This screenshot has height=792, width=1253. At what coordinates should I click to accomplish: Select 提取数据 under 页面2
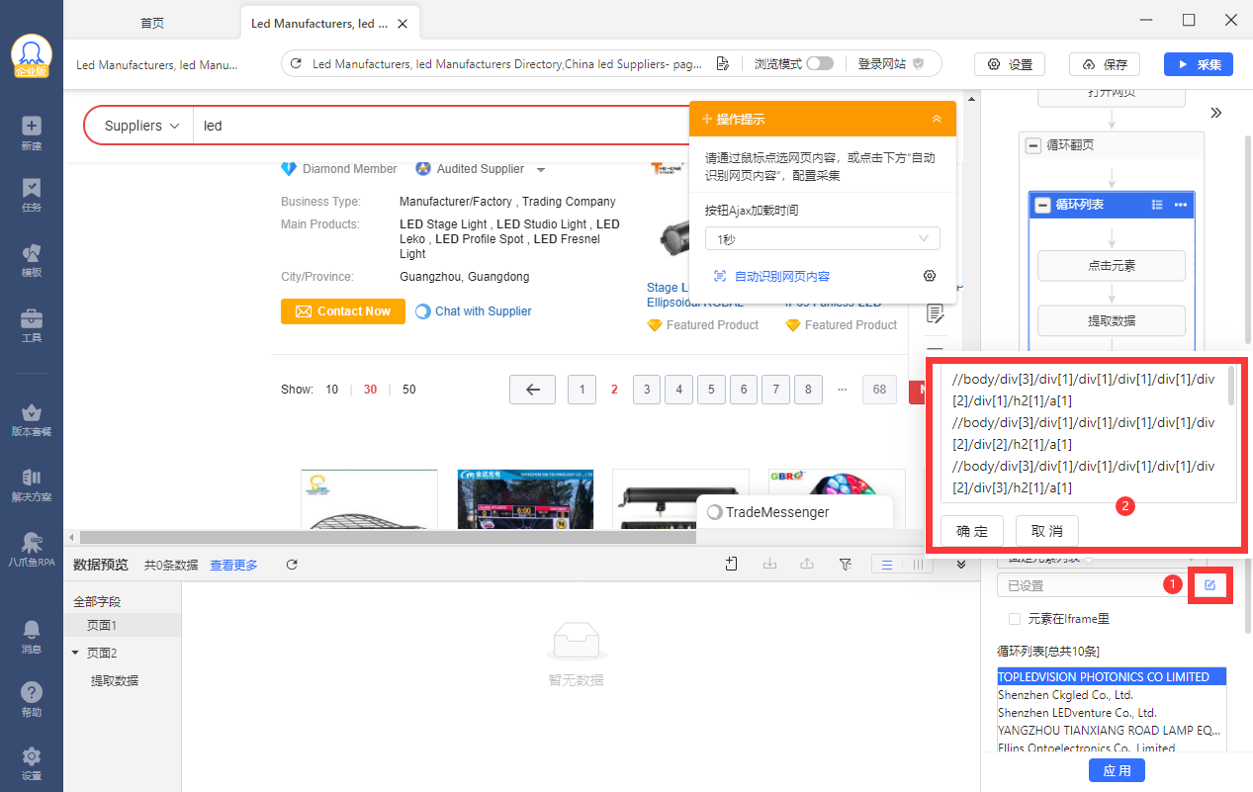click(x=115, y=680)
